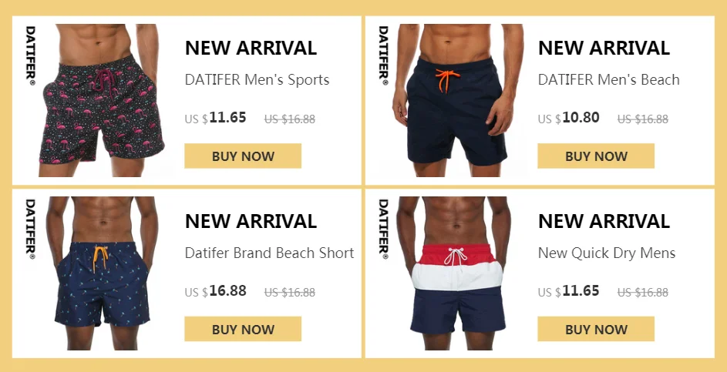This screenshot has height=372, width=727.
Task: Open the solid navy shorts product image
Action: point(456,100)
